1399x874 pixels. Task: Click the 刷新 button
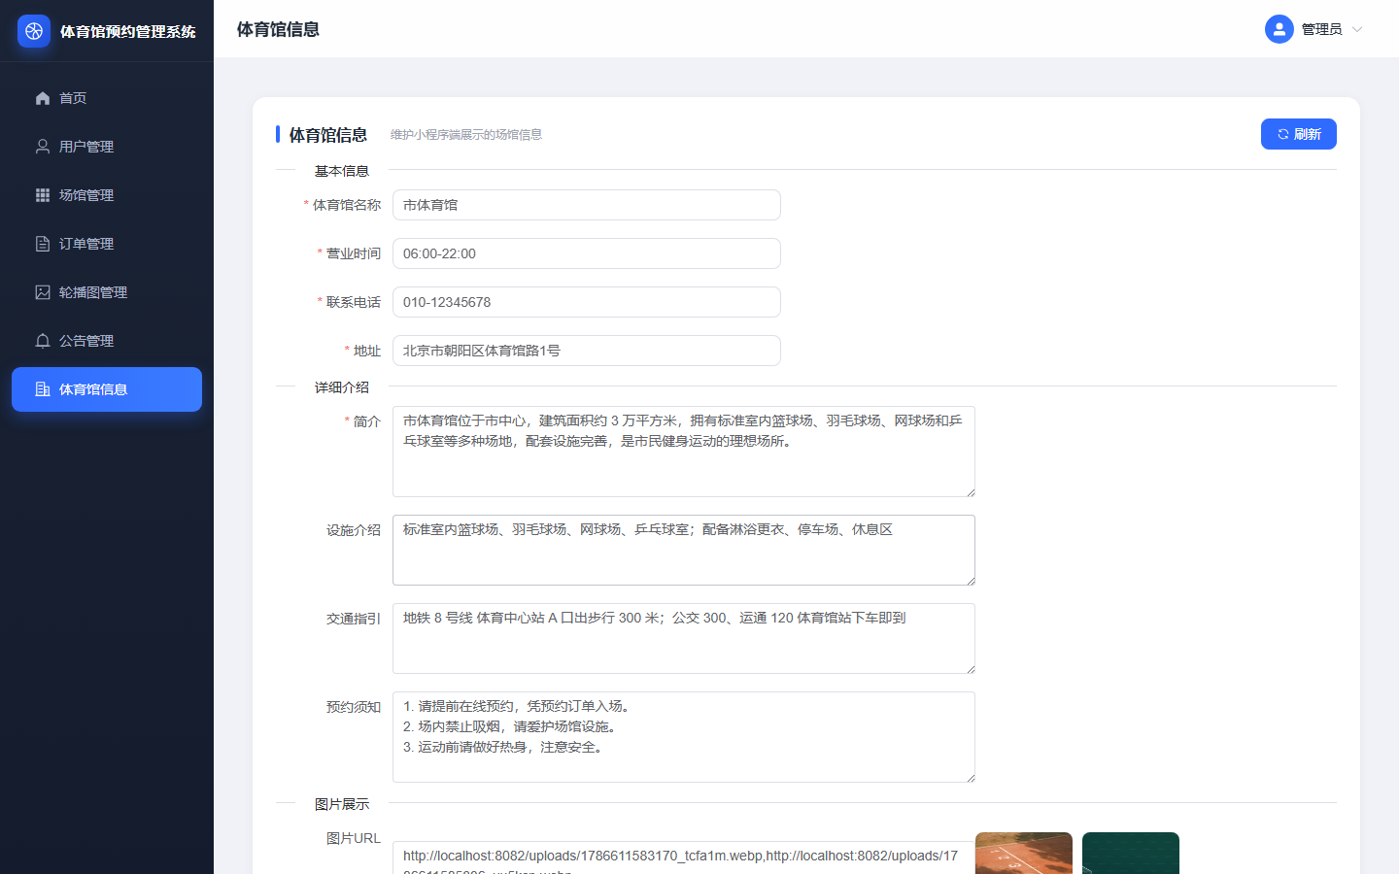coord(1299,134)
